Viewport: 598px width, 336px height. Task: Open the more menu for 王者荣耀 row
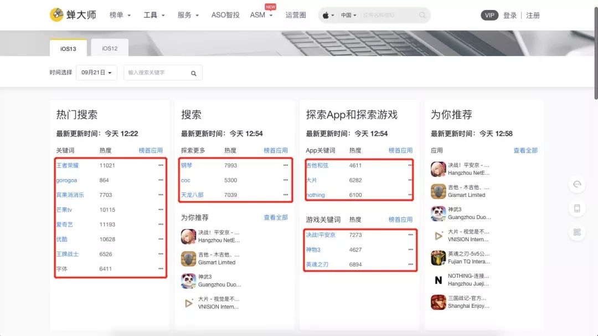[161, 165]
